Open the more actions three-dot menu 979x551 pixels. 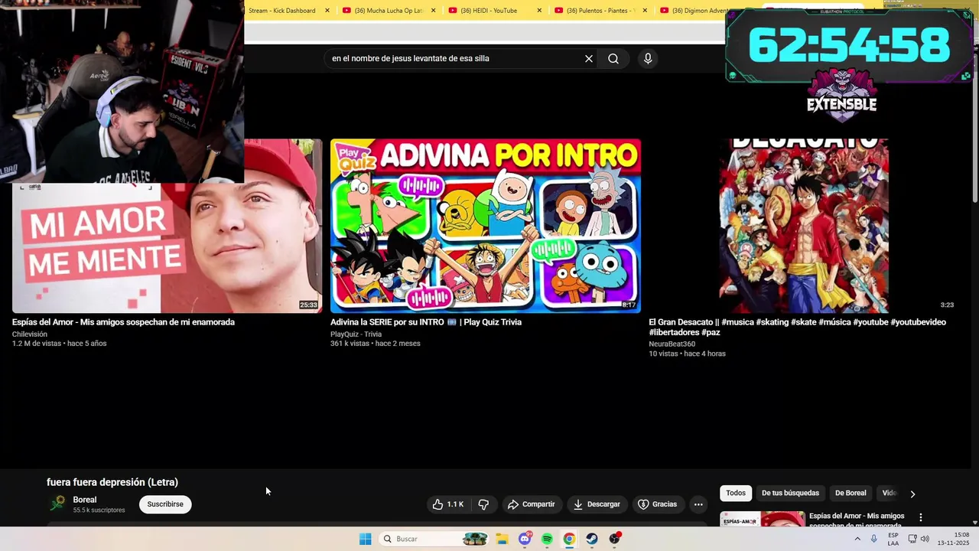coord(698,504)
